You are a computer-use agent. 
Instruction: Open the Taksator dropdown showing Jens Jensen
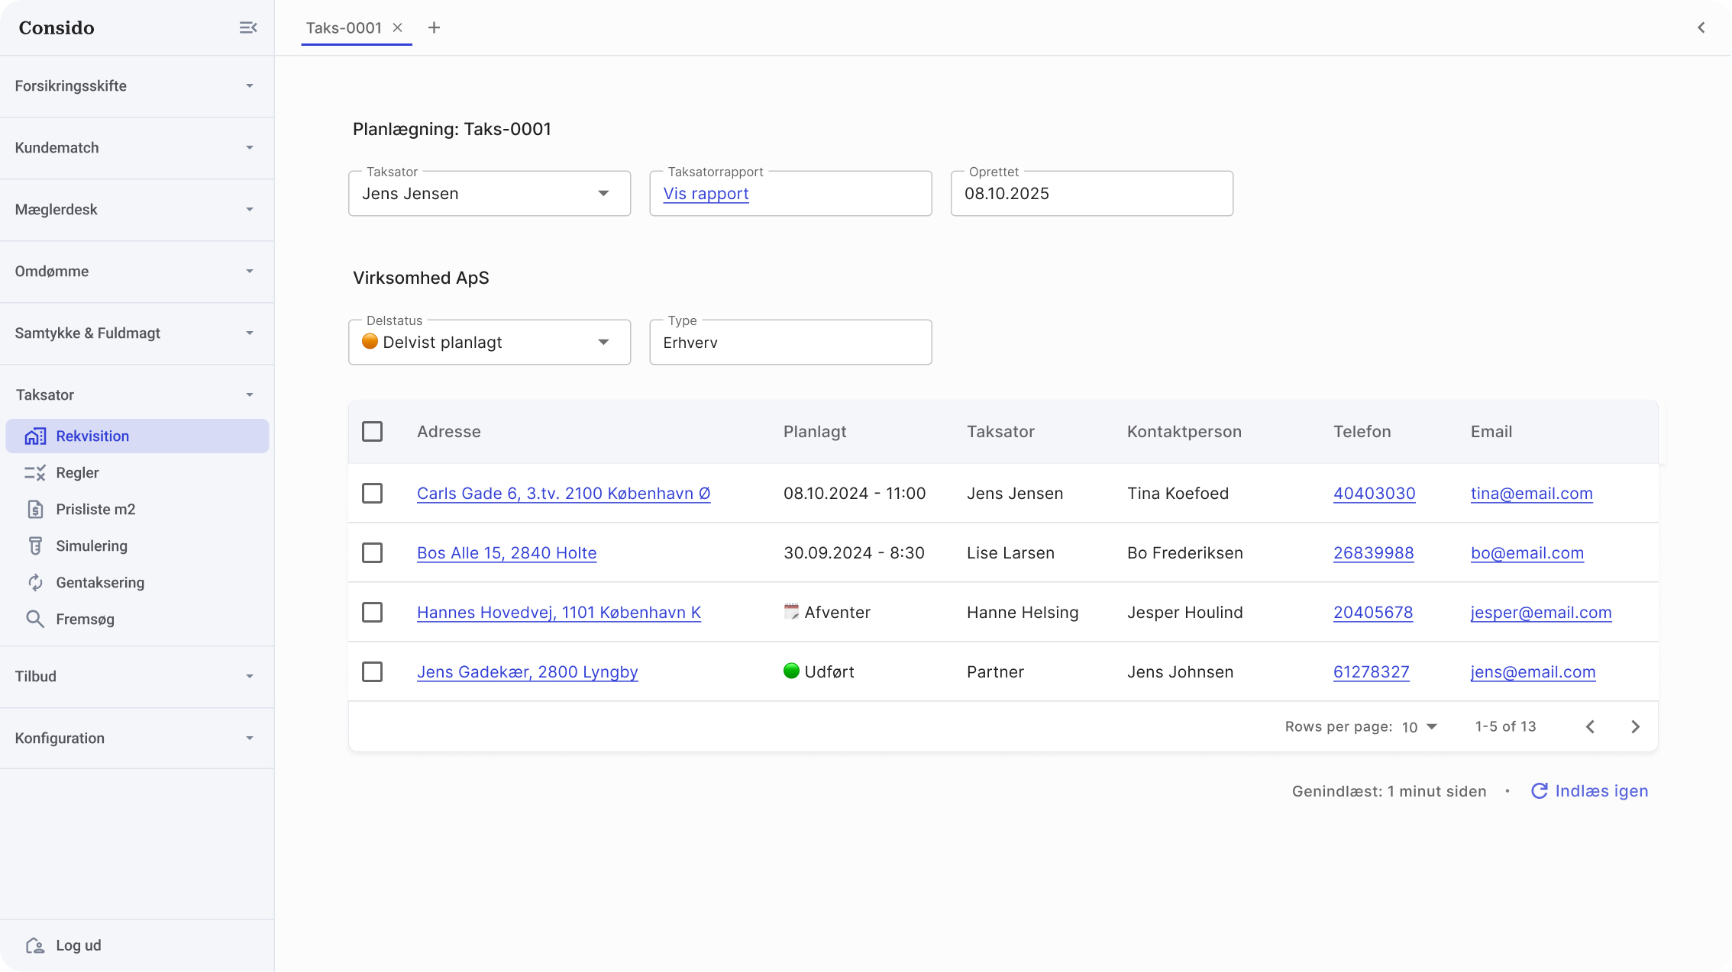[x=489, y=194]
